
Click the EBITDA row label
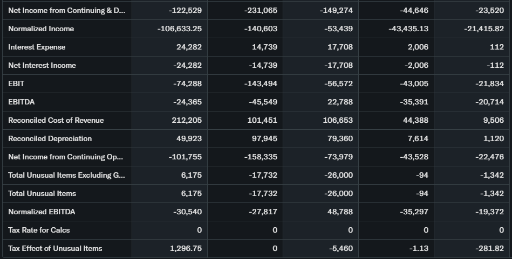tap(22, 102)
